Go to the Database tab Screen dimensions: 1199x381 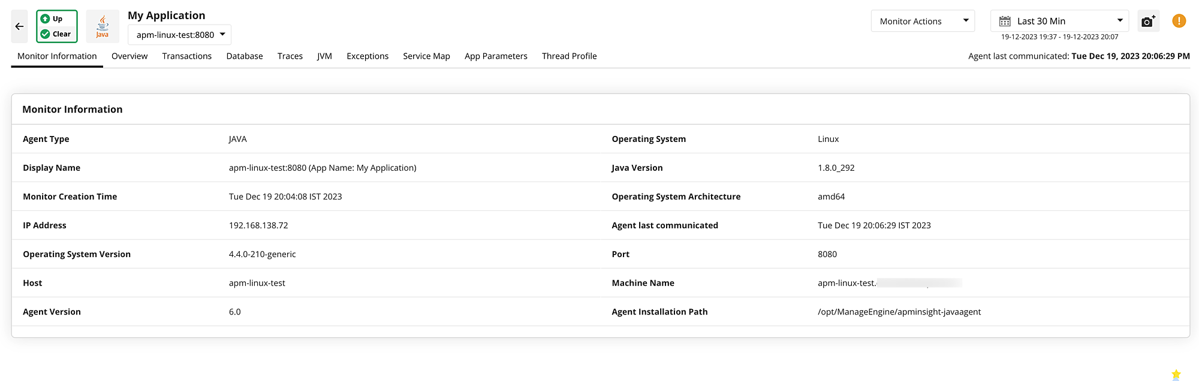click(x=245, y=56)
